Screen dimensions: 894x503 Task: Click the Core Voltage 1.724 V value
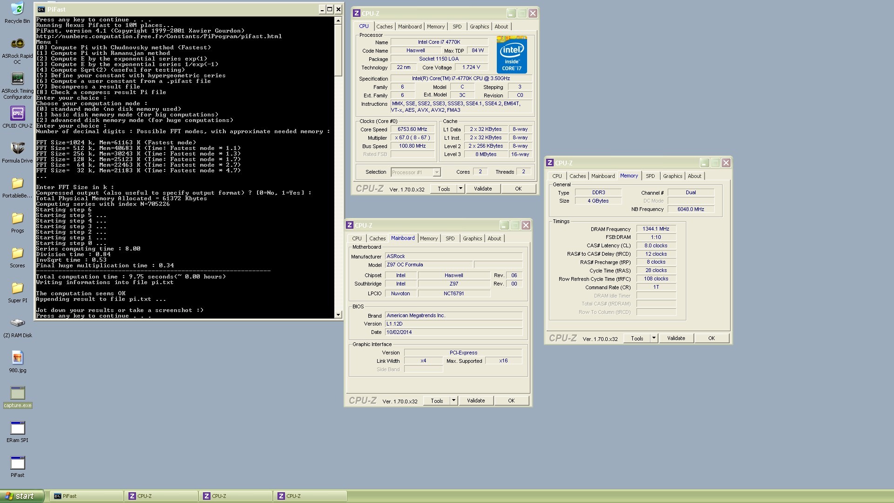click(471, 68)
